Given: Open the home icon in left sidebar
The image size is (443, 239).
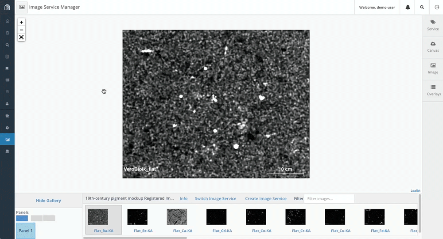Looking at the screenshot, I should click(x=8, y=21).
